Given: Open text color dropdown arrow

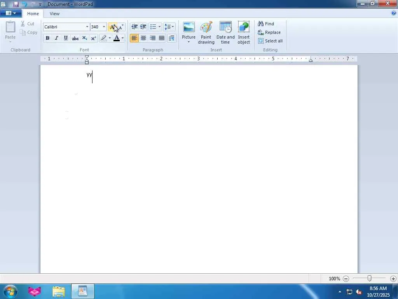Looking at the screenshot, I should pos(122,38).
